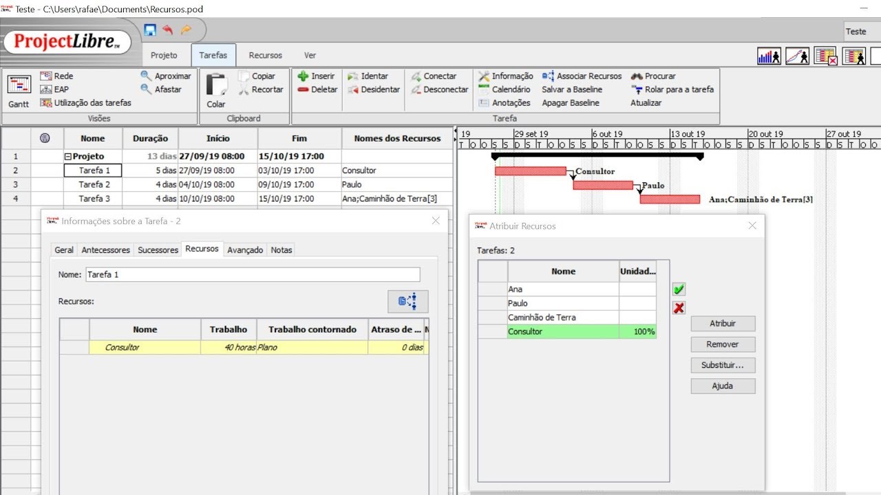Collapse the Projeto summary row

(x=68, y=156)
